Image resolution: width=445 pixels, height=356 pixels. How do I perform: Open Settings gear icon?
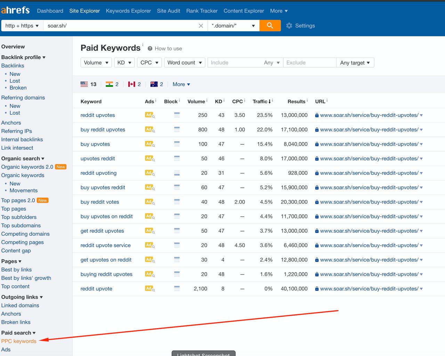[289, 26]
